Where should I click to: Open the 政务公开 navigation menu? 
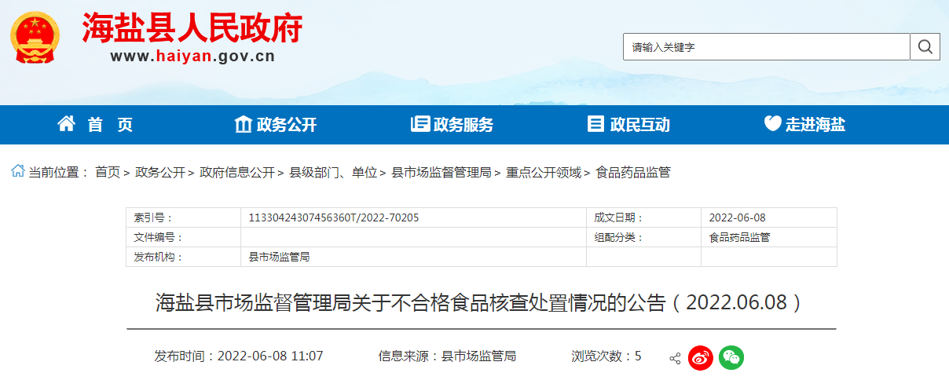(276, 124)
